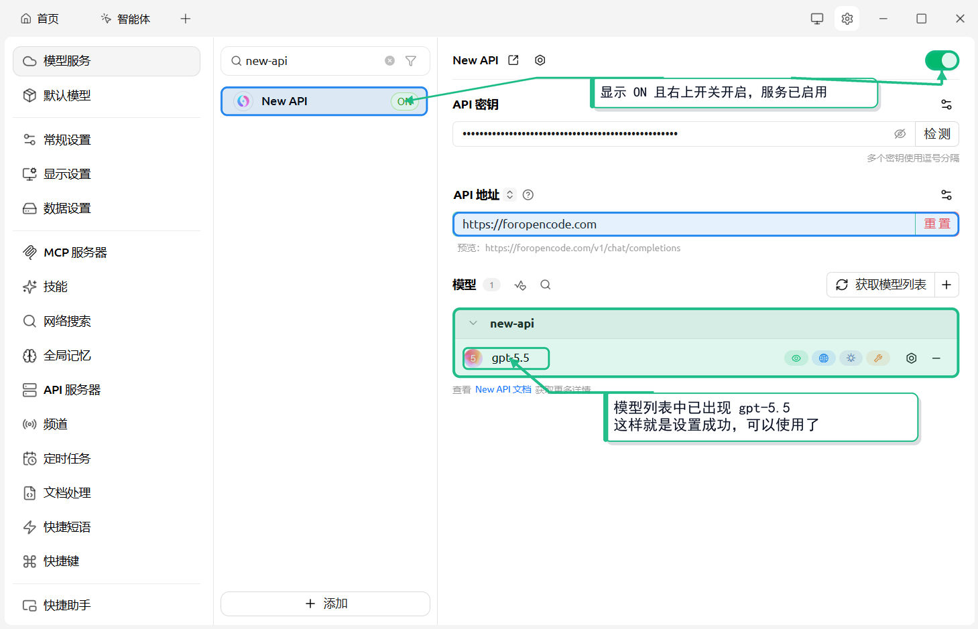Click the web globe tag on gpt-5.5
Viewport: 978px width, 629px height.
824,358
